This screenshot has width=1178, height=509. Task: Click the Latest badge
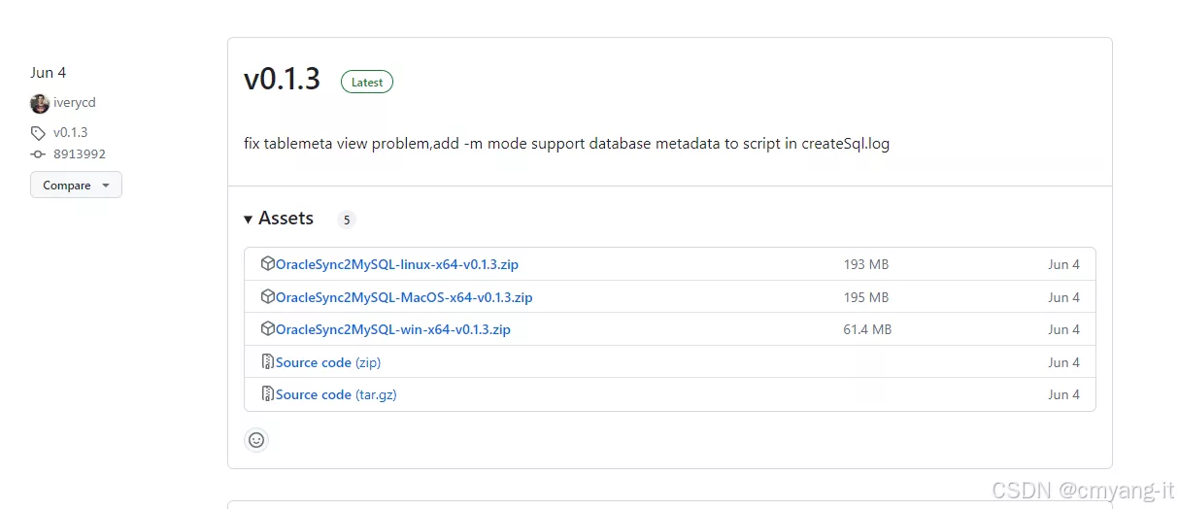tap(367, 83)
